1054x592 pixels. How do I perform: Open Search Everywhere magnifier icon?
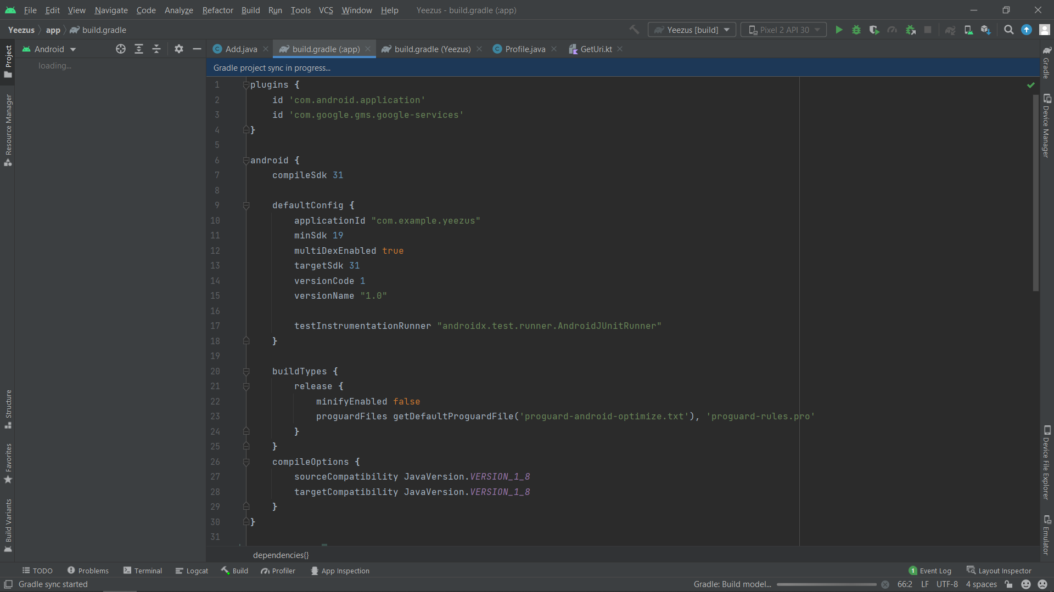(x=1008, y=30)
